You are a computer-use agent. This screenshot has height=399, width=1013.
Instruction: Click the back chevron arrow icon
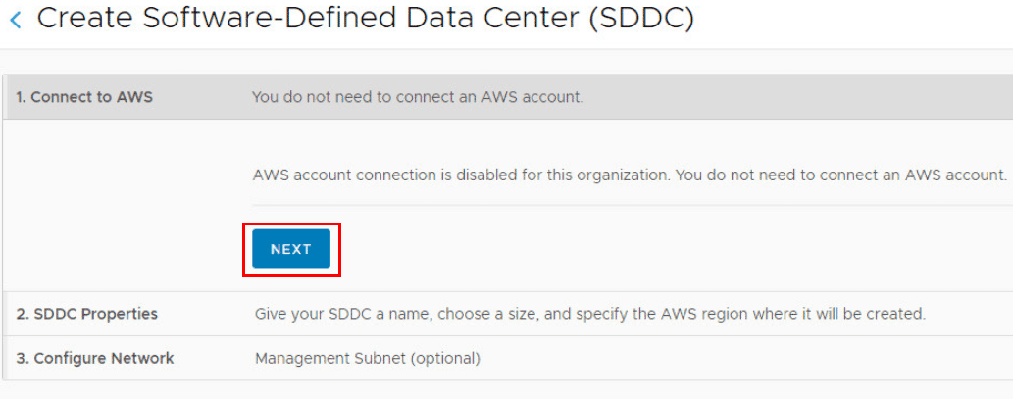[x=15, y=20]
